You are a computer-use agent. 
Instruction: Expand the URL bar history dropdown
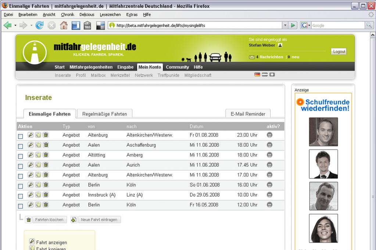coord(285,25)
